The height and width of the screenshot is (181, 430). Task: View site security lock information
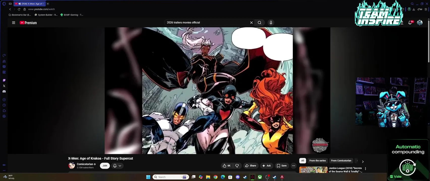24,9
